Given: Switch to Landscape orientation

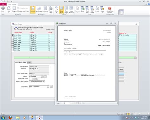Looking at the screenshot, I should click(39, 9).
